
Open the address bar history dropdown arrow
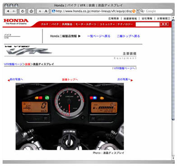tap(137, 11)
